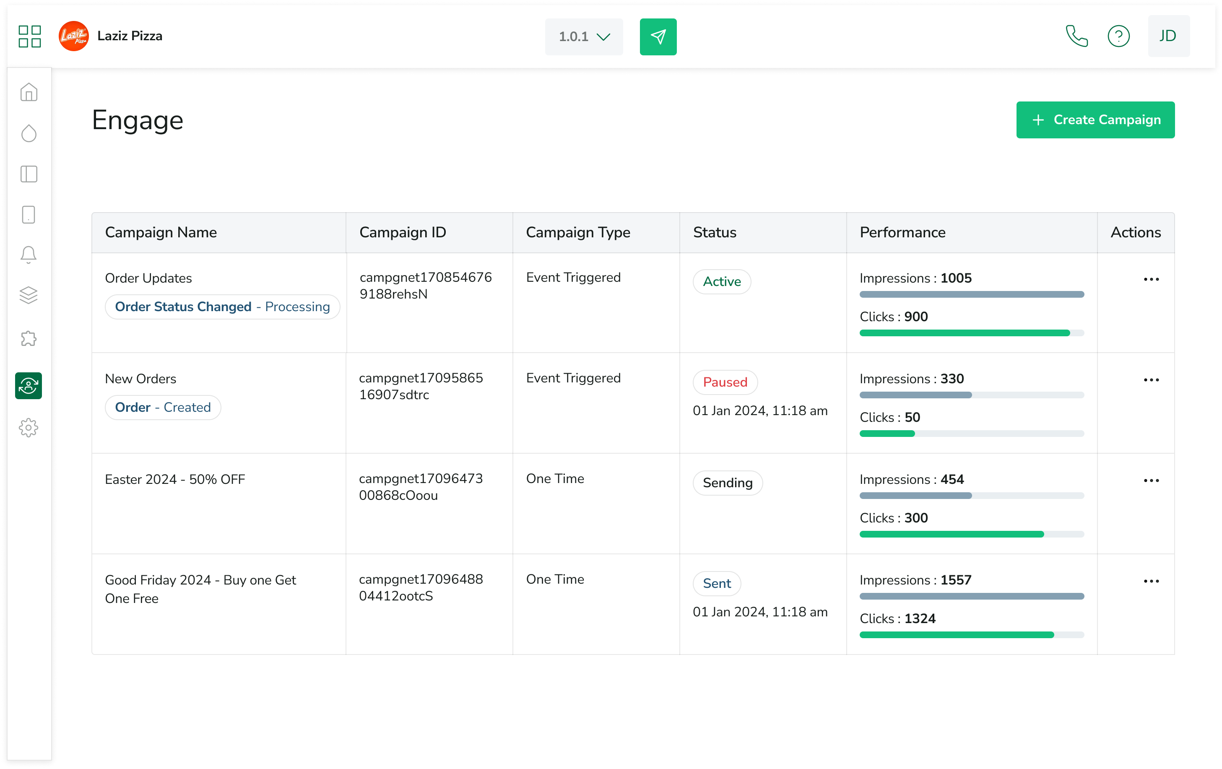Click the Create Campaign button
The image size is (1222, 769).
[1095, 120]
